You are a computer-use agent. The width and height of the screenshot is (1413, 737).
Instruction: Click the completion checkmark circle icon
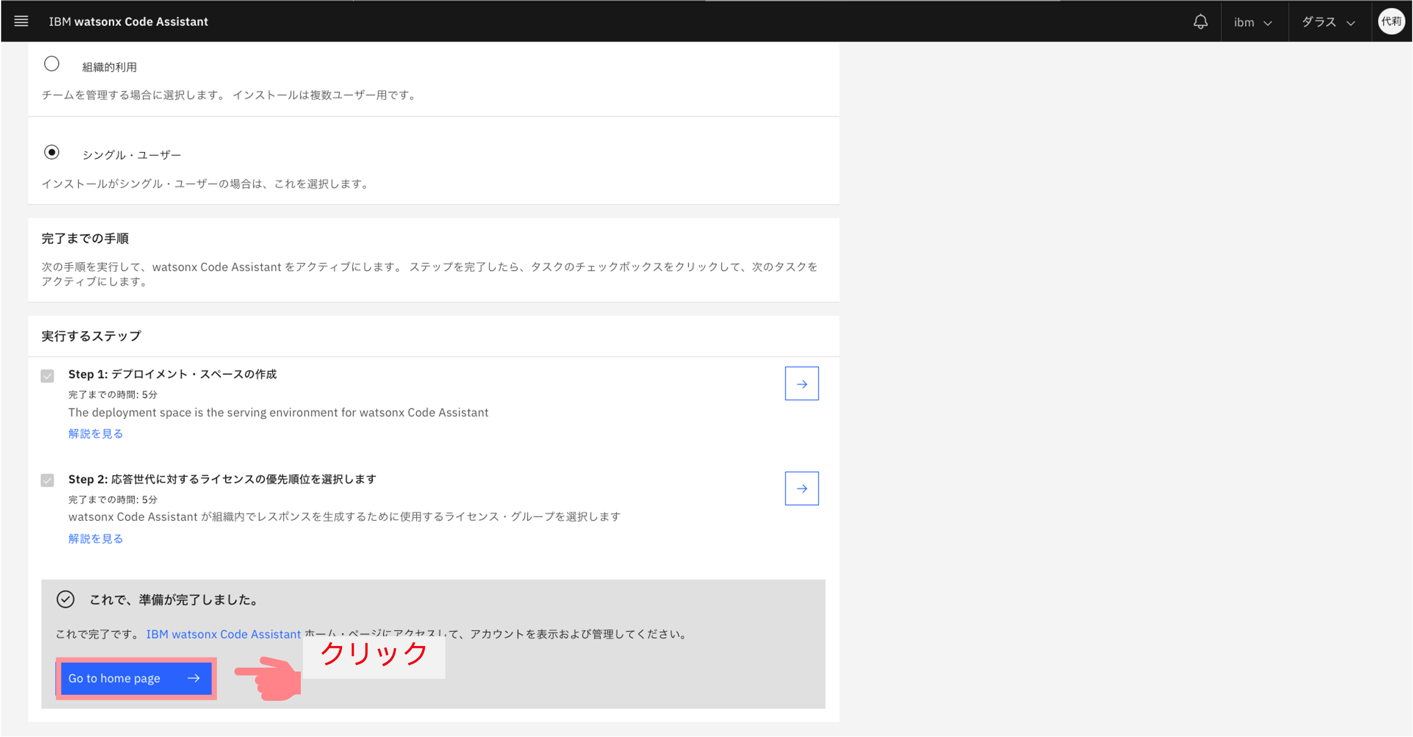pyautogui.click(x=65, y=599)
